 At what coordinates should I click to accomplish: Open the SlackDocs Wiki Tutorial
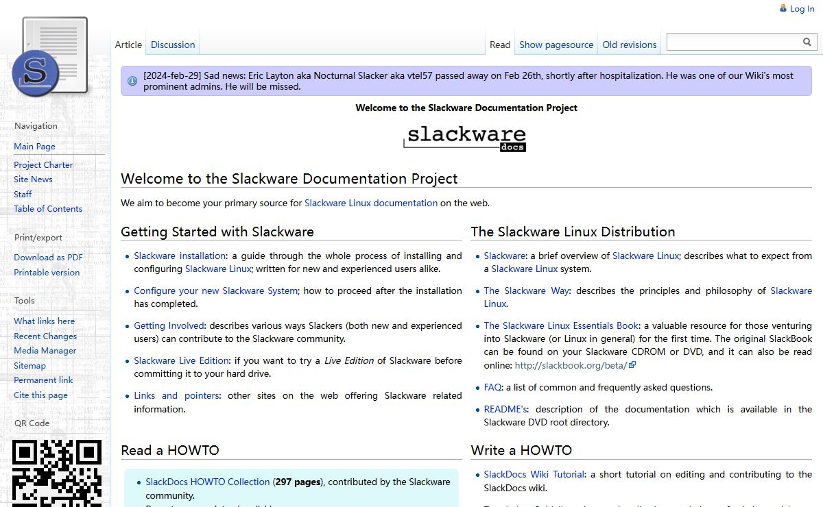click(x=534, y=474)
